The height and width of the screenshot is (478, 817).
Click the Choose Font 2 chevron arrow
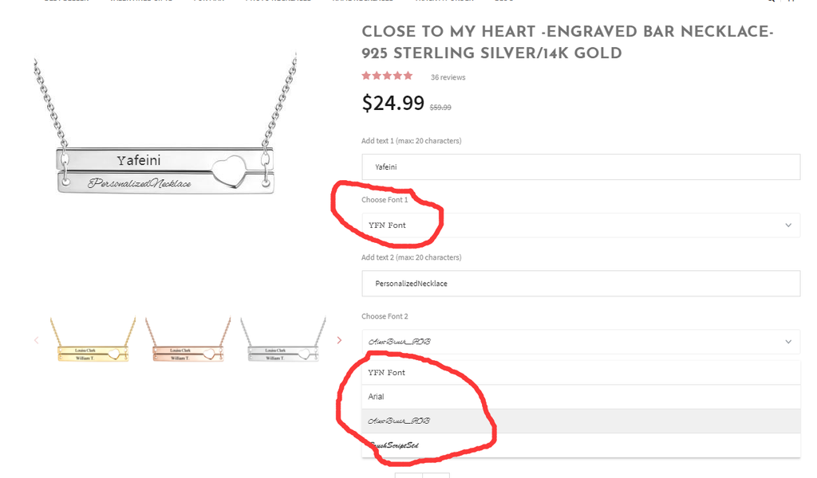(x=788, y=342)
